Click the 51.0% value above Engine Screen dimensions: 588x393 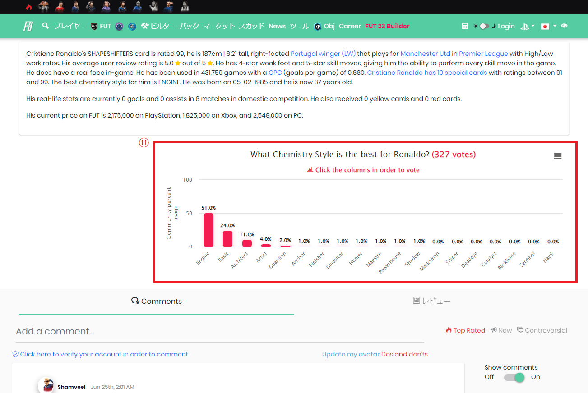click(x=208, y=208)
